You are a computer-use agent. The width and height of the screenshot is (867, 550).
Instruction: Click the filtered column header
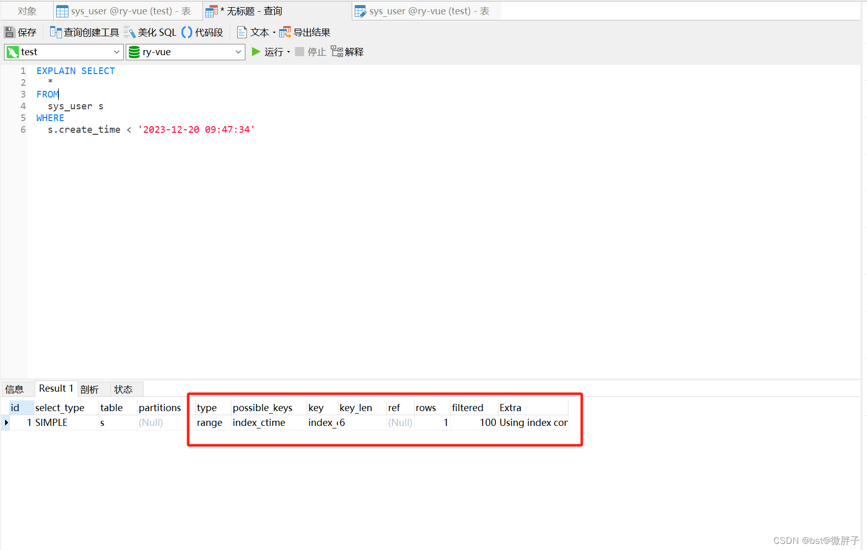(x=474, y=408)
